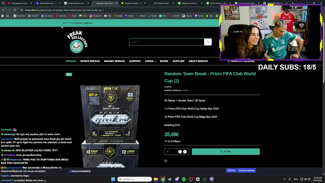Open the SUPPLIES menu item

[x=178, y=61]
